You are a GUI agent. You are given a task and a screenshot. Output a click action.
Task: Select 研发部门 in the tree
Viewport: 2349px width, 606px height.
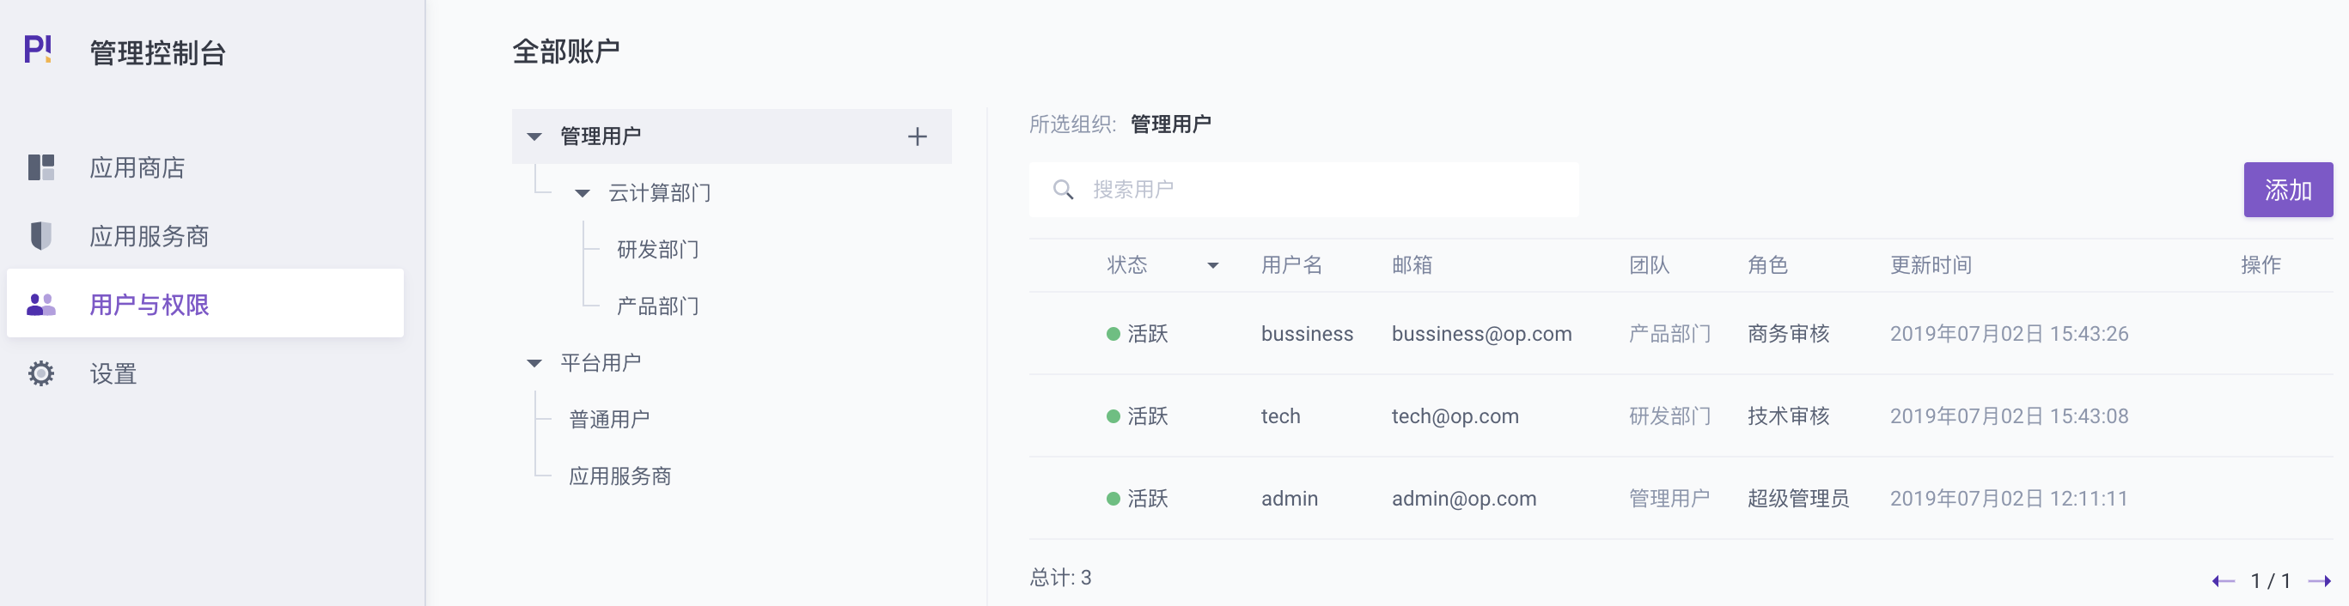coord(658,250)
